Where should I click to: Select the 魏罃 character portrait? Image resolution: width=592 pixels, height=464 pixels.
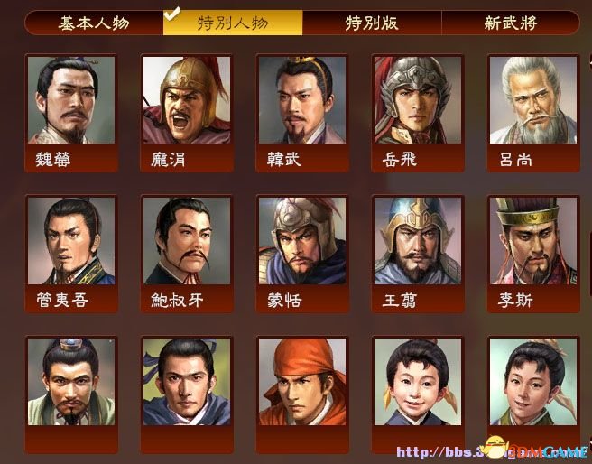click(x=71, y=113)
